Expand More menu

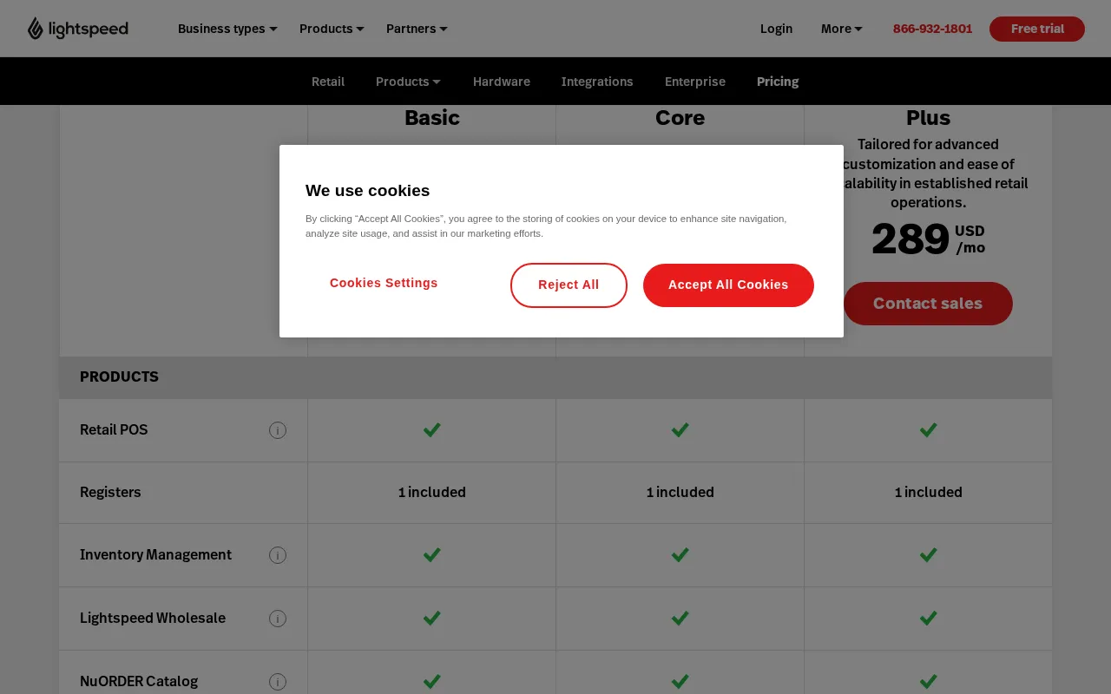[x=841, y=29]
